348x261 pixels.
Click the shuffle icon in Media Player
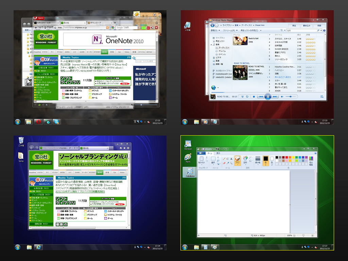[x=242, y=97]
